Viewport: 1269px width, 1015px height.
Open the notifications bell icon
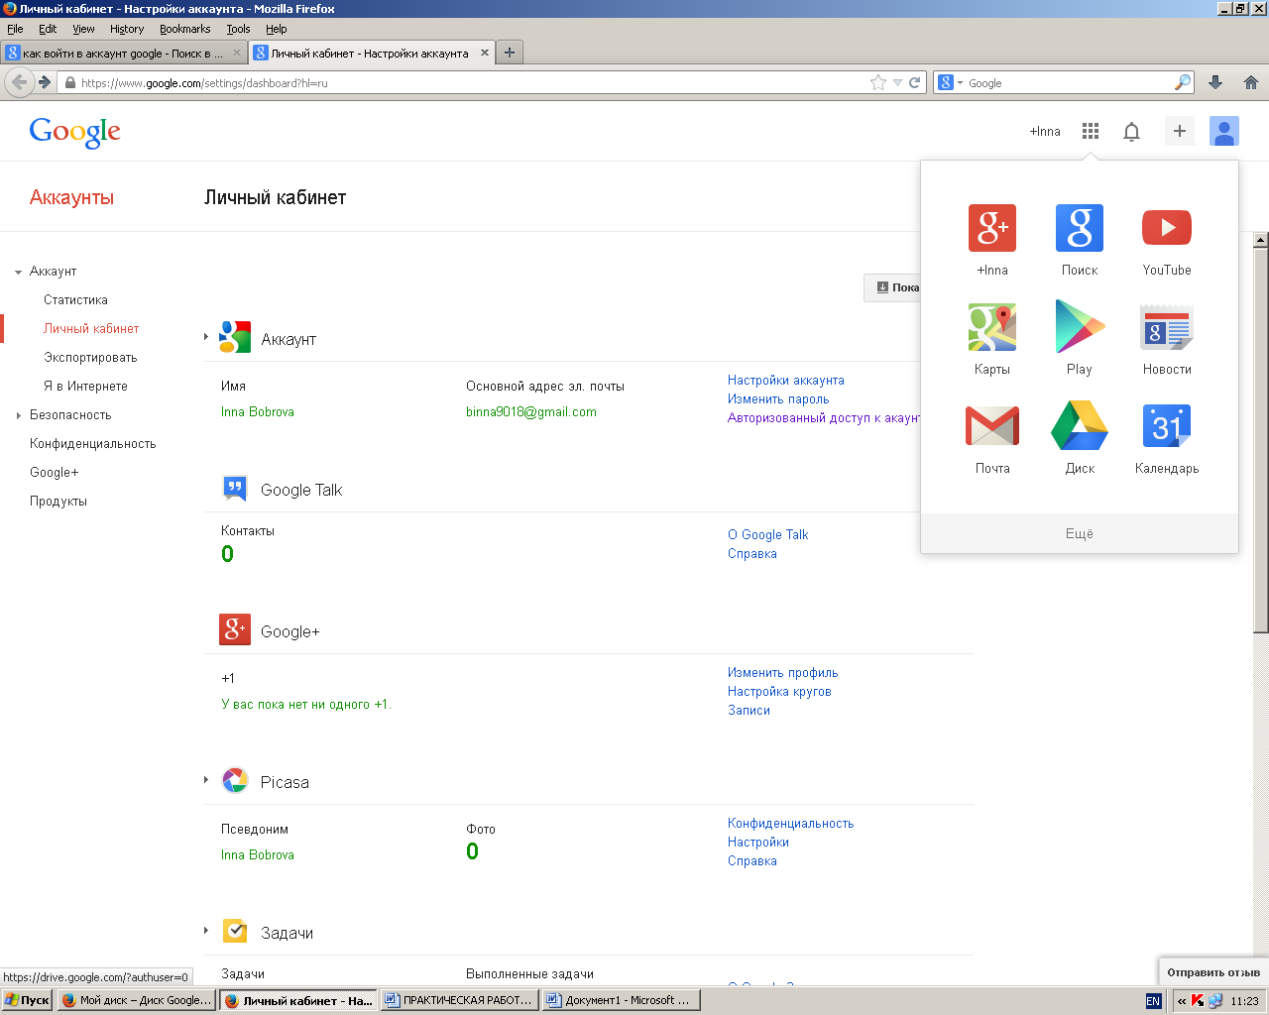point(1131,131)
